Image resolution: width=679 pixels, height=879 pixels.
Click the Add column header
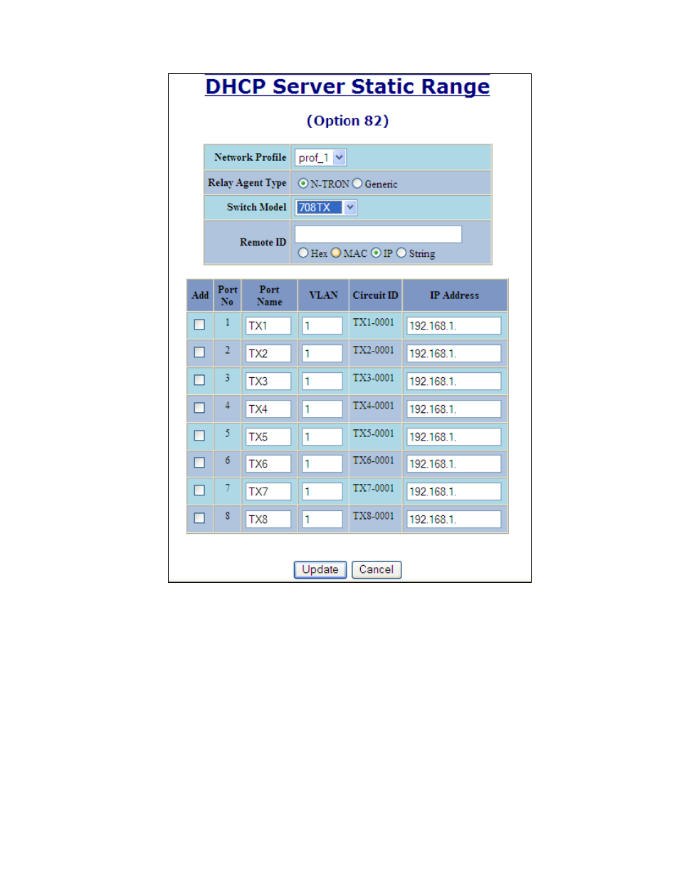point(200,295)
